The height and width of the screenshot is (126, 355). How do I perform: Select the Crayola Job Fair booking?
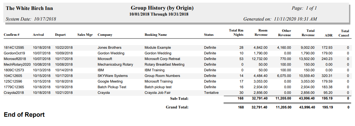point(157,93)
